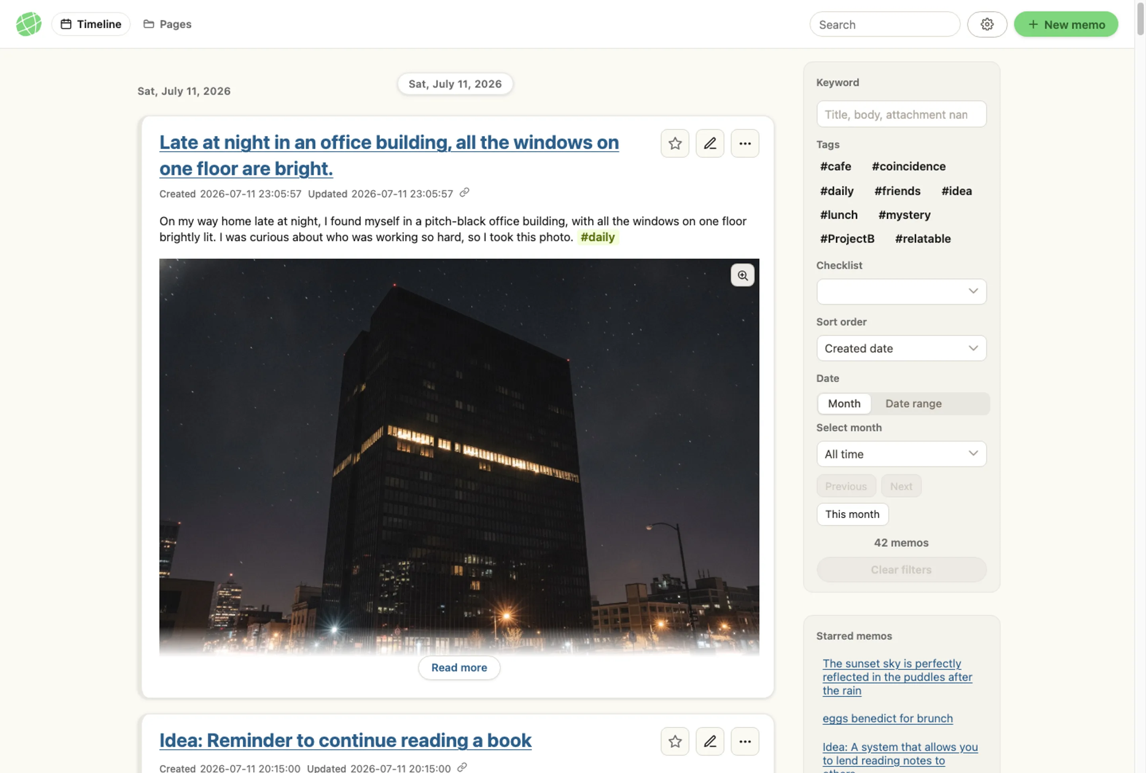Filter by the #cafe tag

[x=835, y=167]
